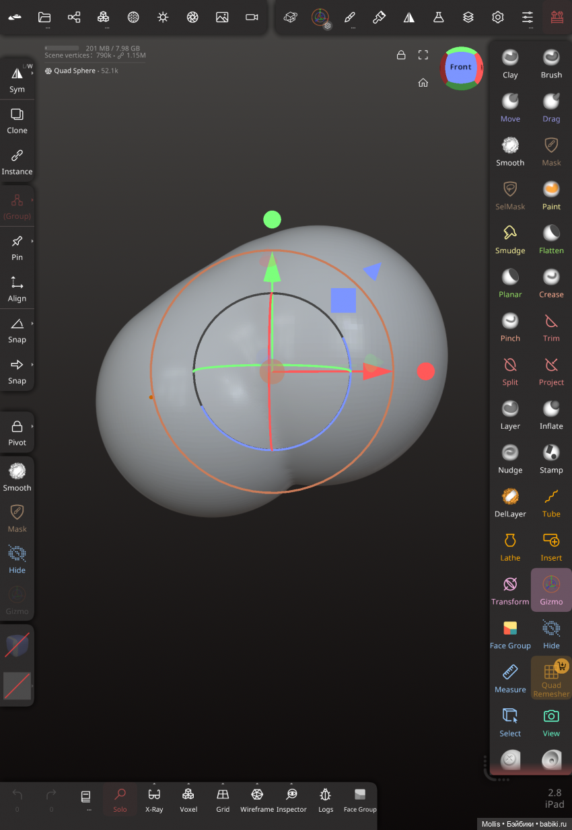This screenshot has height=830, width=572.
Task: Open the Files folder menu
Action: (44, 18)
